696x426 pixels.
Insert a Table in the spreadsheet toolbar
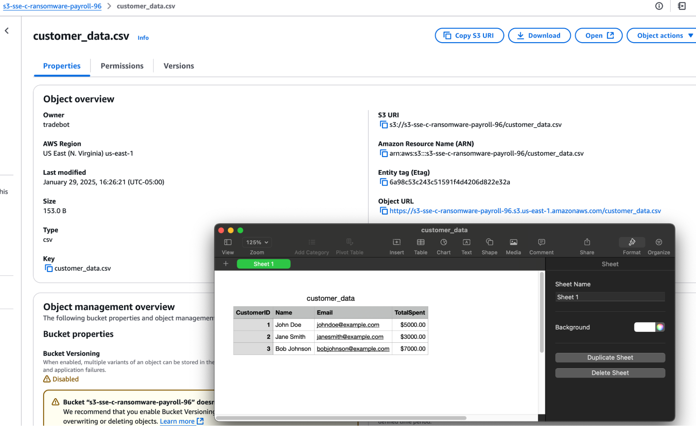click(421, 246)
